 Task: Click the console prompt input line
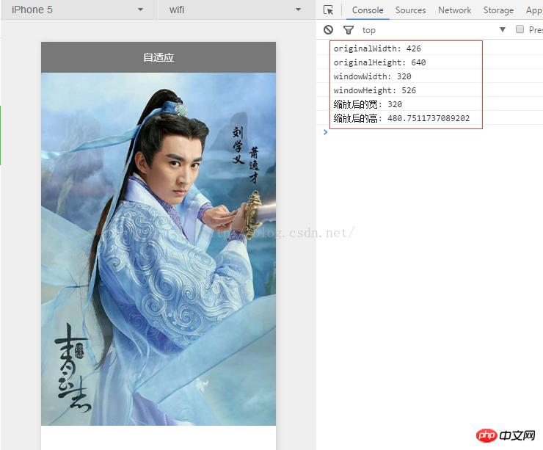(433, 132)
